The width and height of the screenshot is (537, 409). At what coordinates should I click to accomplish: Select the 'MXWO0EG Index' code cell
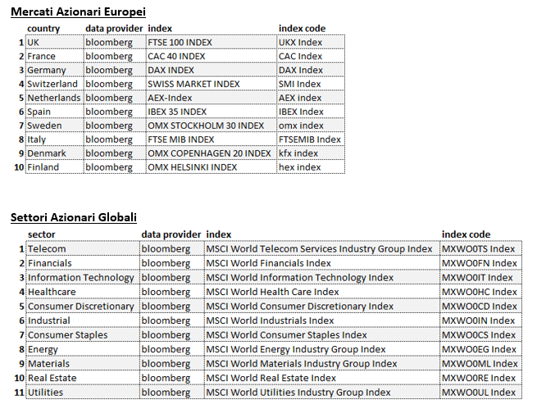(480, 349)
